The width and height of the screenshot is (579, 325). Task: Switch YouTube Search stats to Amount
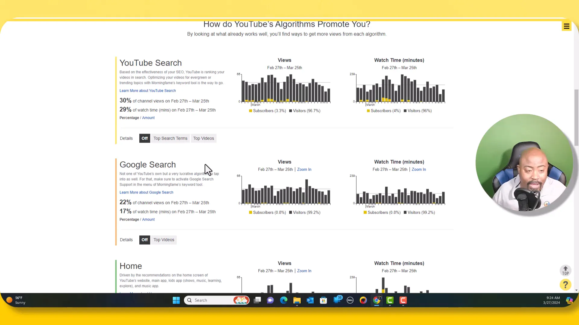148,118
